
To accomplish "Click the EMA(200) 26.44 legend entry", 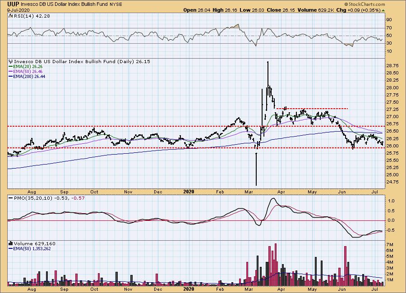I will [x=27, y=76].
